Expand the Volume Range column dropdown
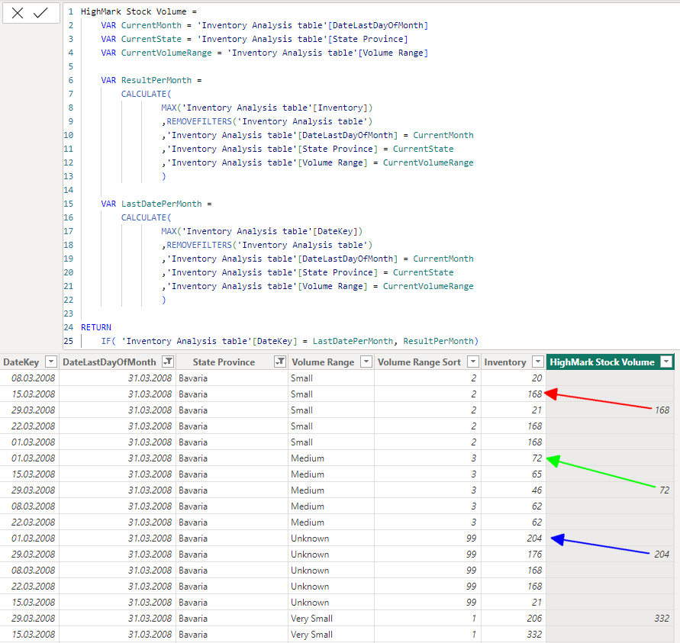This screenshot has width=680, height=643. click(x=366, y=362)
